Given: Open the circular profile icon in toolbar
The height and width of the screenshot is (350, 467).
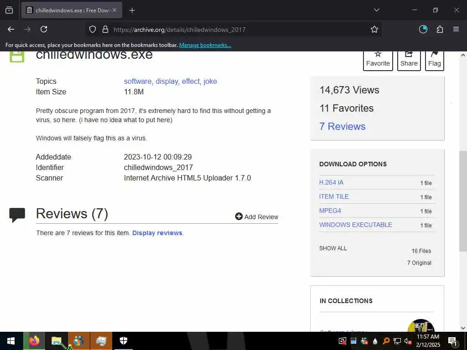Looking at the screenshot, I should point(423,29).
